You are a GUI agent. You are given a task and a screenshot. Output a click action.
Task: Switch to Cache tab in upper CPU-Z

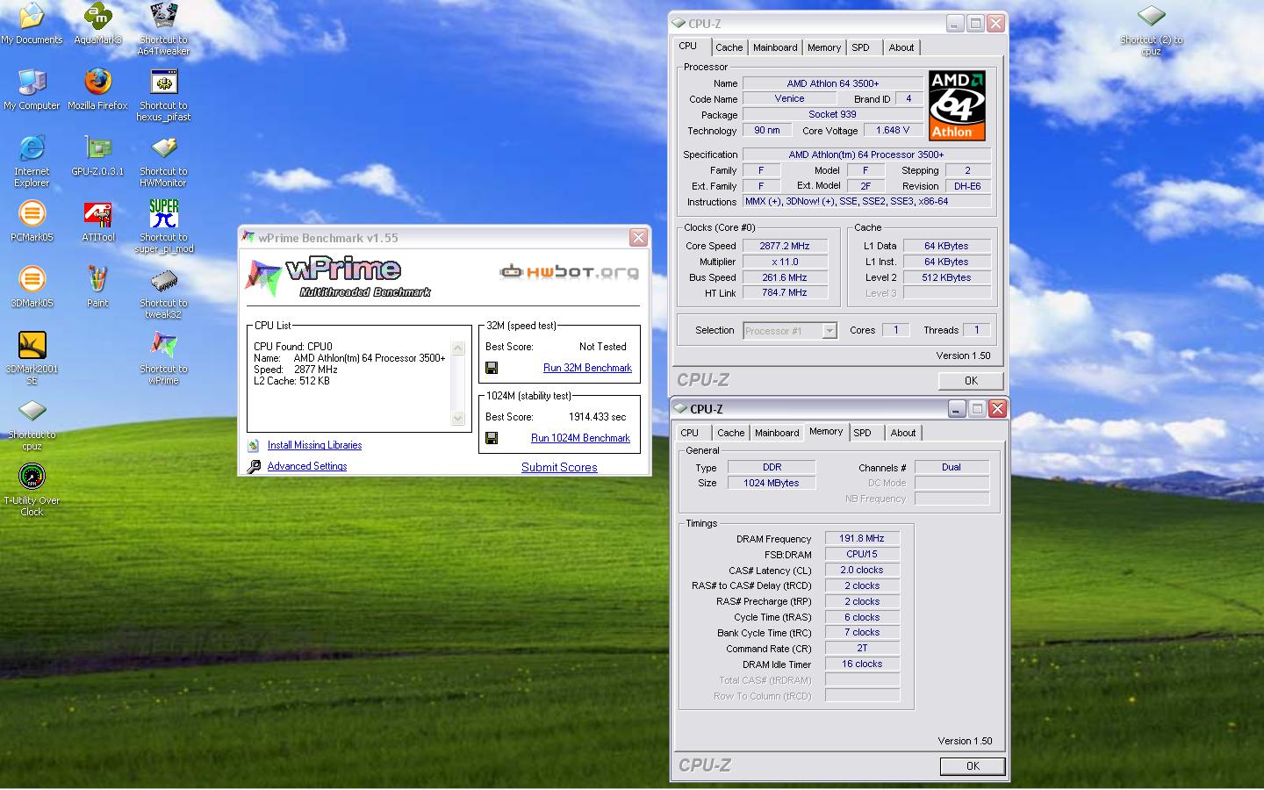point(729,47)
